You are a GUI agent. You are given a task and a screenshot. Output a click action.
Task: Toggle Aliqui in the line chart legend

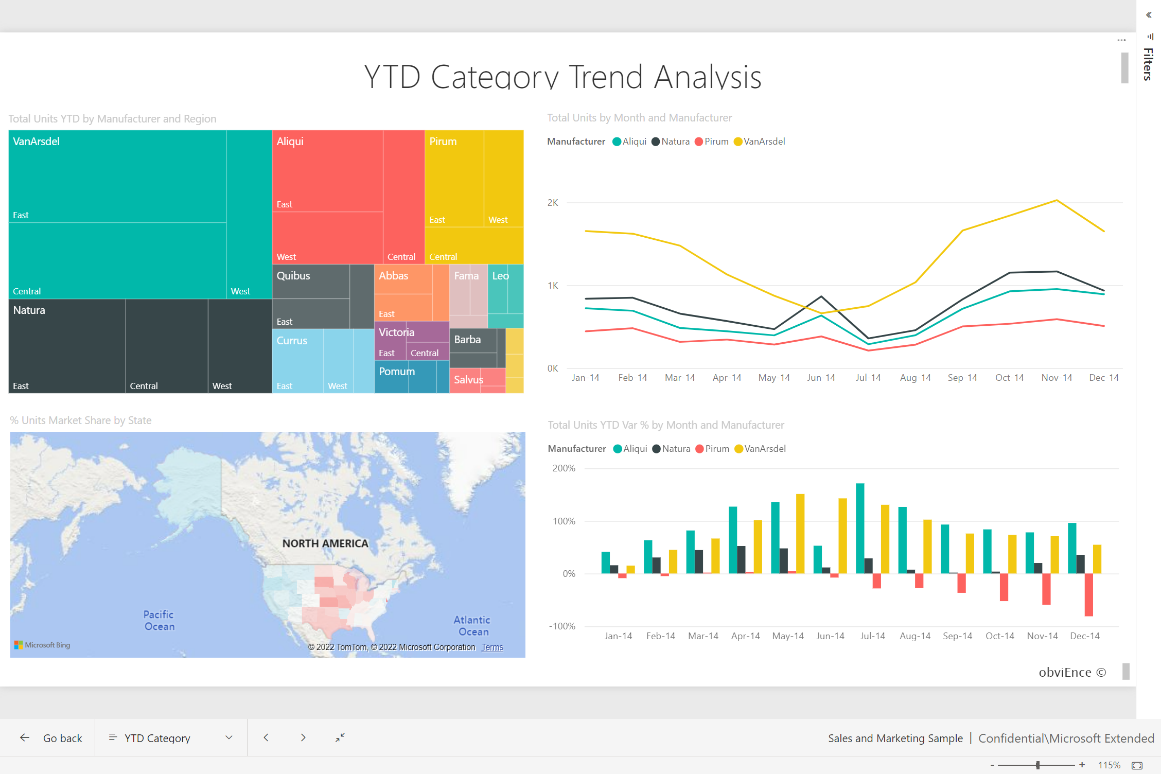[629, 142]
